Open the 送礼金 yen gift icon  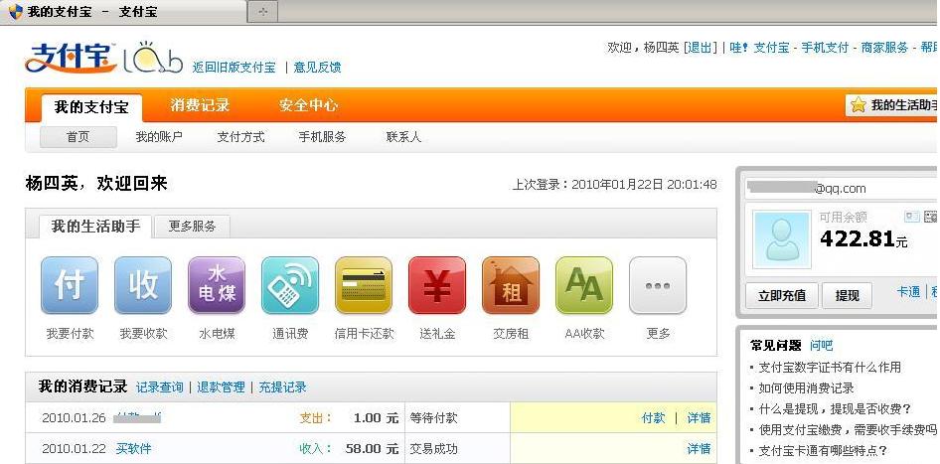pos(437,285)
